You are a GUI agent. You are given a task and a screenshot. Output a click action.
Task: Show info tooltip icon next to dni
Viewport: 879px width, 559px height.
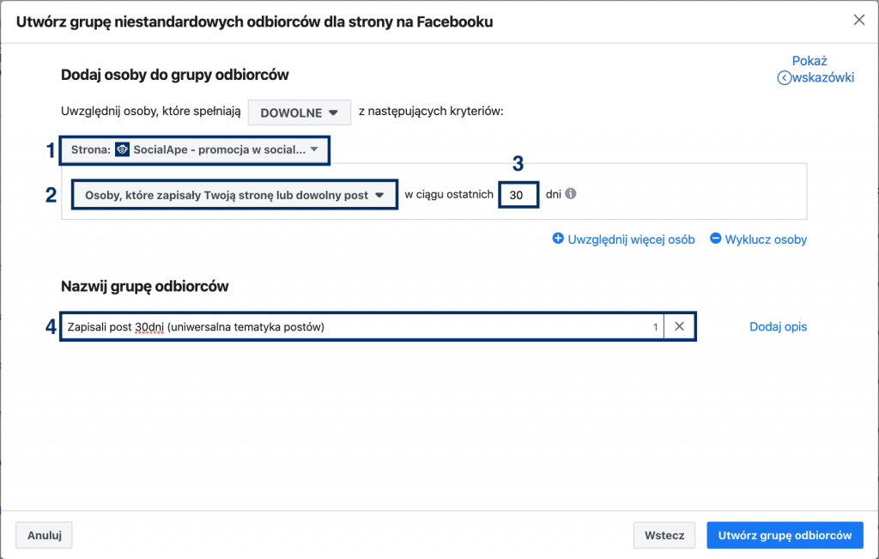pos(571,194)
